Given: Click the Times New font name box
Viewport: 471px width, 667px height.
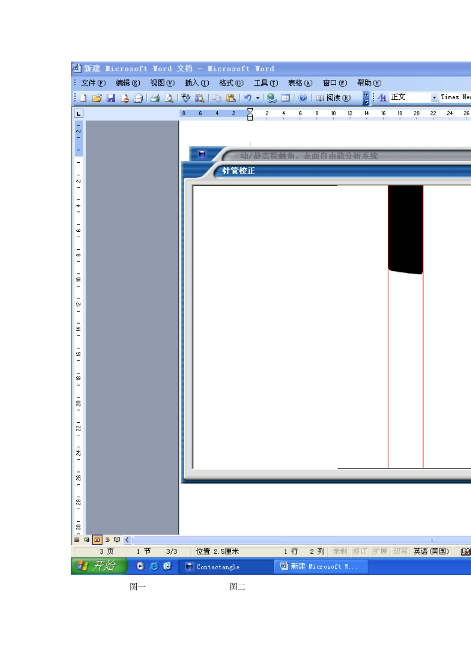Looking at the screenshot, I should click(455, 98).
